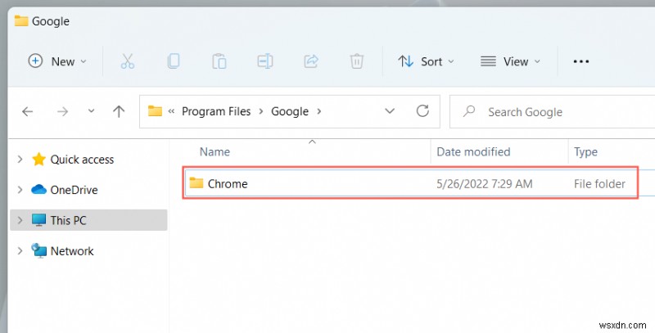Screen dimensions: 655x333
Task: Click the Share icon in toolbar
Action: 311,61
